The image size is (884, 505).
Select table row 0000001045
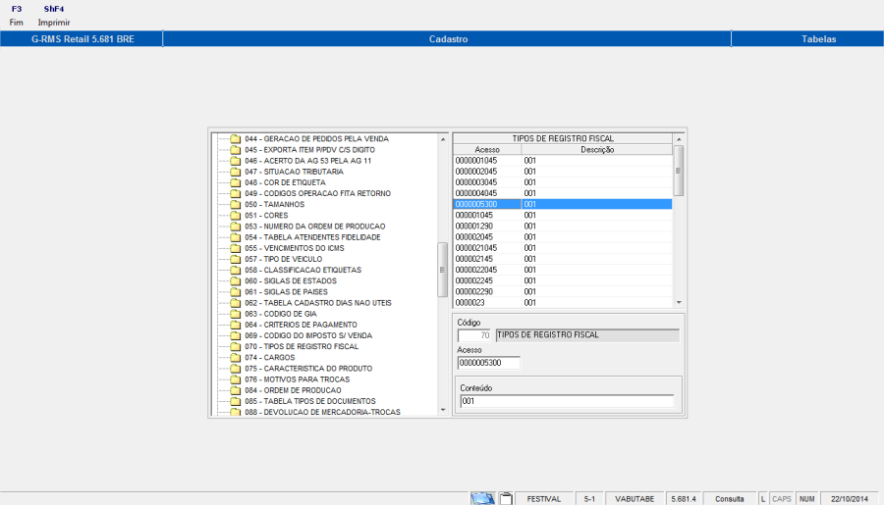pos(563,161)
